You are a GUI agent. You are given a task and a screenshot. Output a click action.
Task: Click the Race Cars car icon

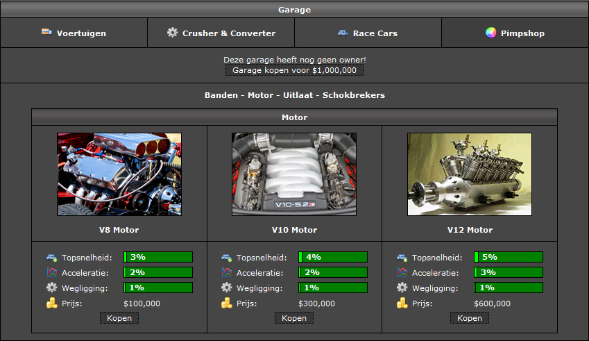pos(343,33)
